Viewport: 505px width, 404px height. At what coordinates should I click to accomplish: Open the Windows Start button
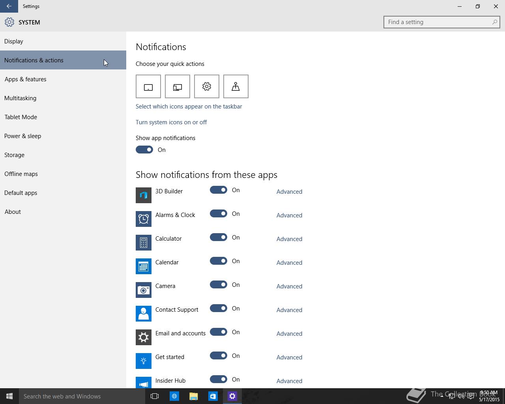click(9, 396)
